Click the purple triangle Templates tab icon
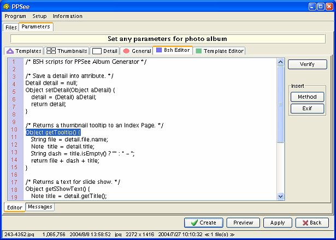336x240 pixels. (x=10, y=51)
